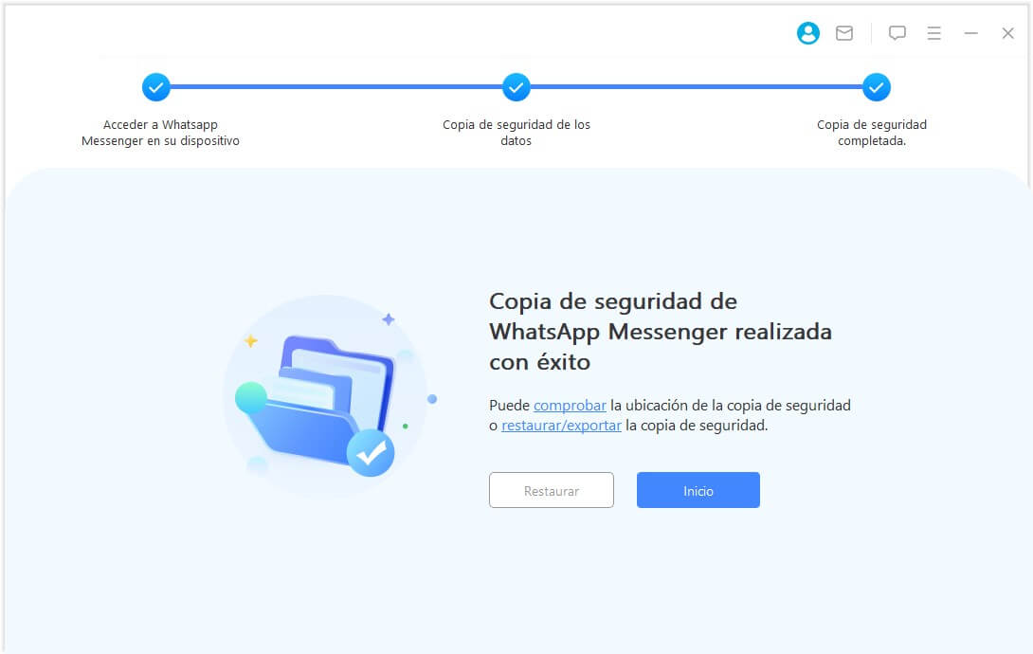This screenshot has width=1033, height=654.
Task: Open the hamburger menu
Action: 933,32
